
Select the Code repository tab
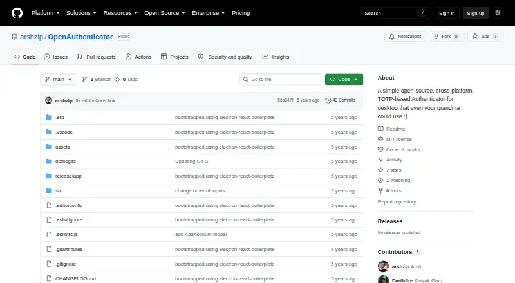[x=25, y=57]
